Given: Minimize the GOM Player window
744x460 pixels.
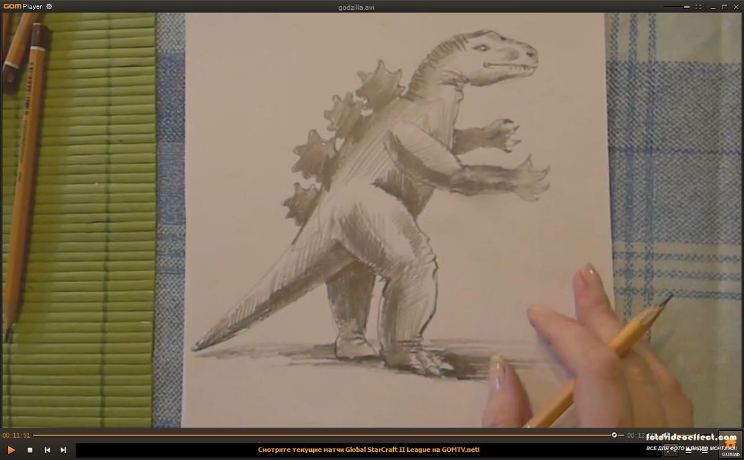Looking at the screenshot, I should (x=713, y=8).
